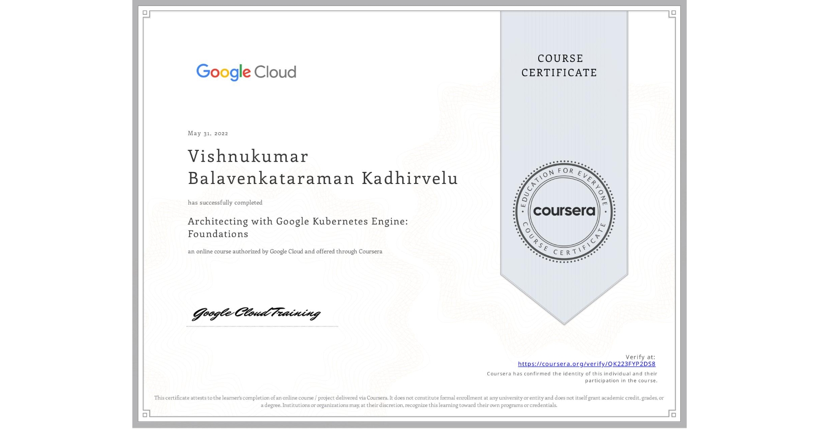This screenshot has width=820, height=429.
Task: Click the 'has successfully completed' text
Action: [225, 202]
